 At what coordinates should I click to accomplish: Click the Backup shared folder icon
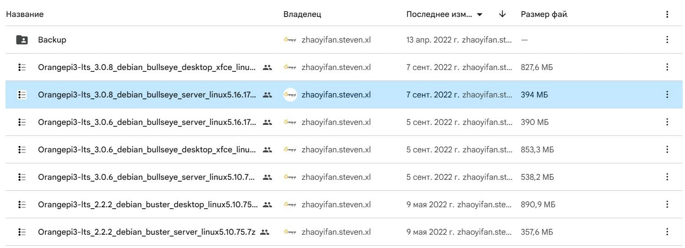pos(22,40)
